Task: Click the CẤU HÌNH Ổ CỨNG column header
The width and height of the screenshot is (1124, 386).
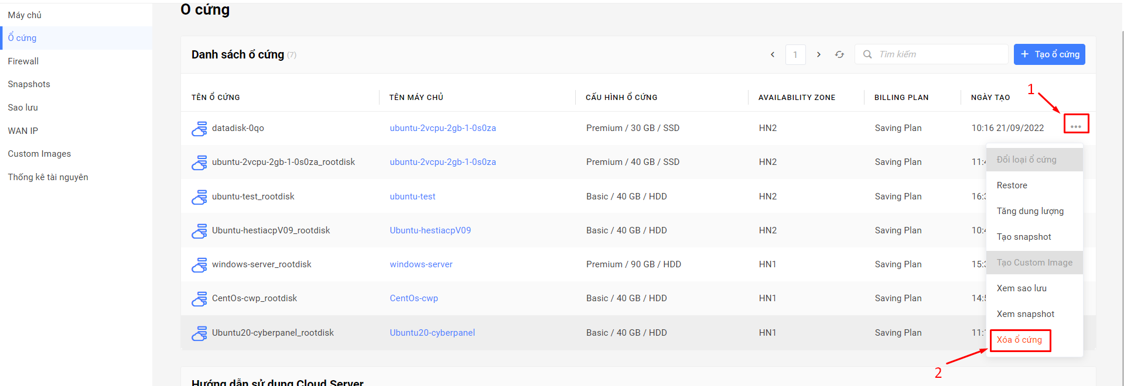Action: point(621,97)
